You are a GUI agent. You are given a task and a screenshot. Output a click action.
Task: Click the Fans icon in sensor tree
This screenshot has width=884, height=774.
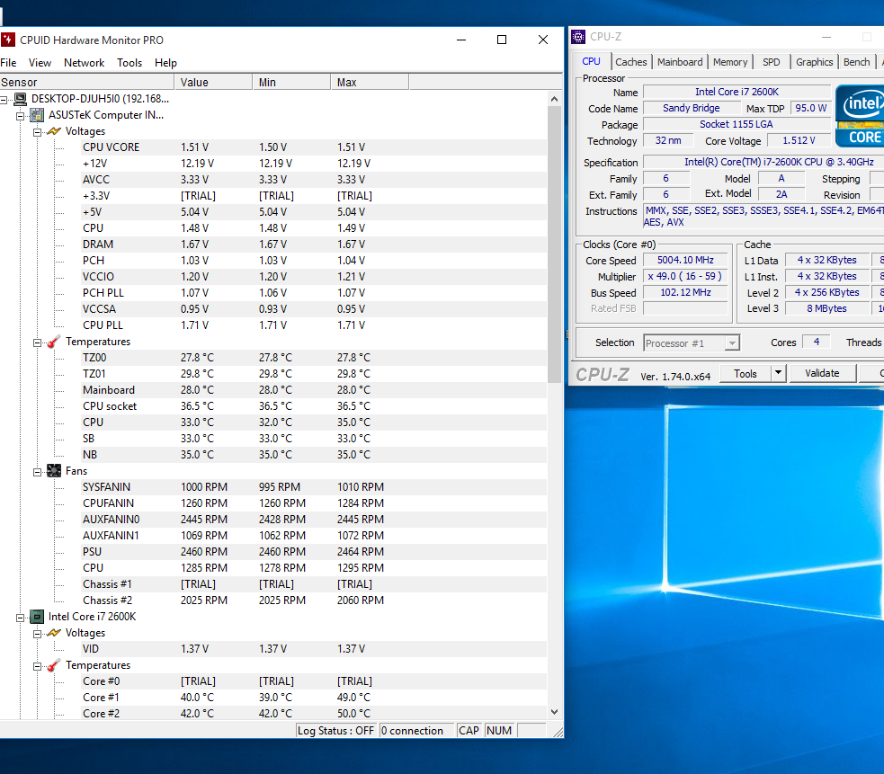pos(54,471)
